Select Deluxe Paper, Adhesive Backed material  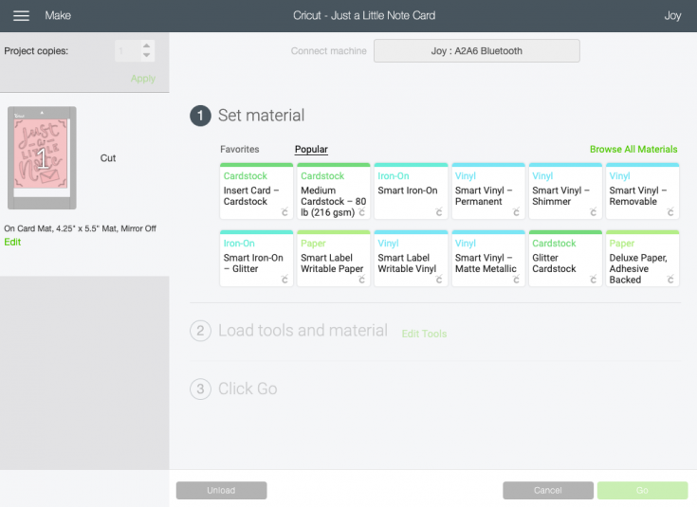tap(642, 258)
